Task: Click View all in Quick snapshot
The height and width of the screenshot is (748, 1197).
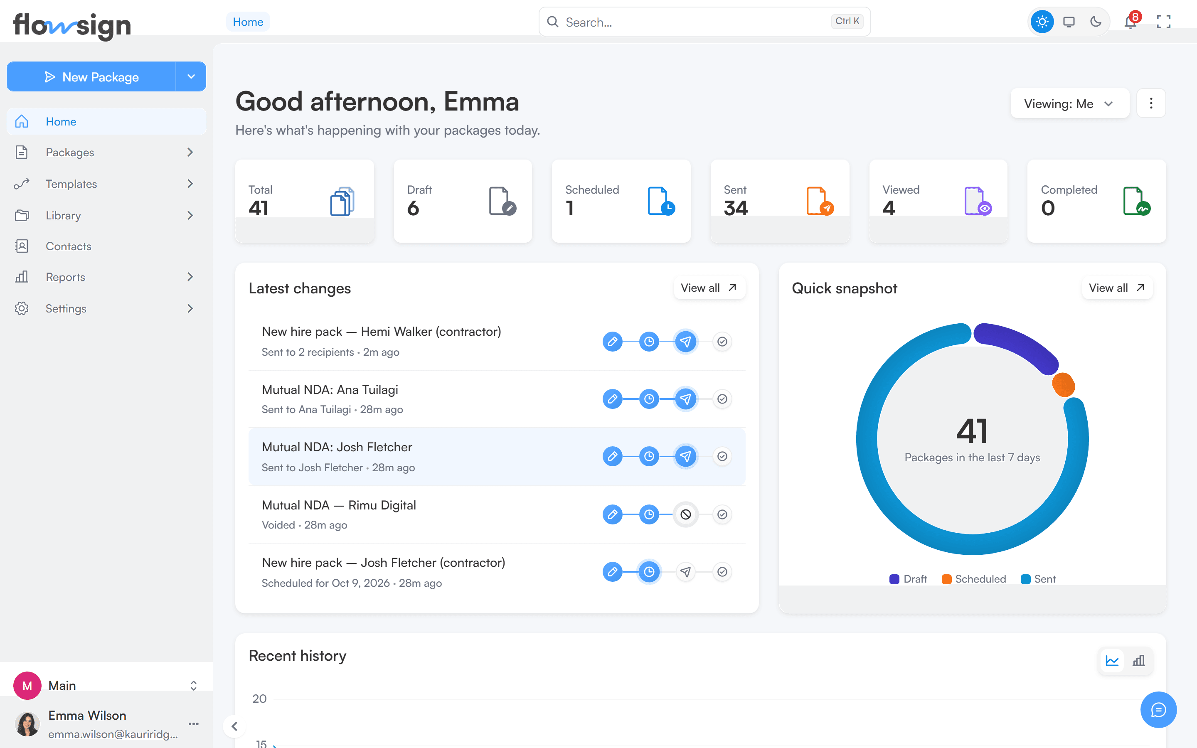Action: tap(1117, 288)
